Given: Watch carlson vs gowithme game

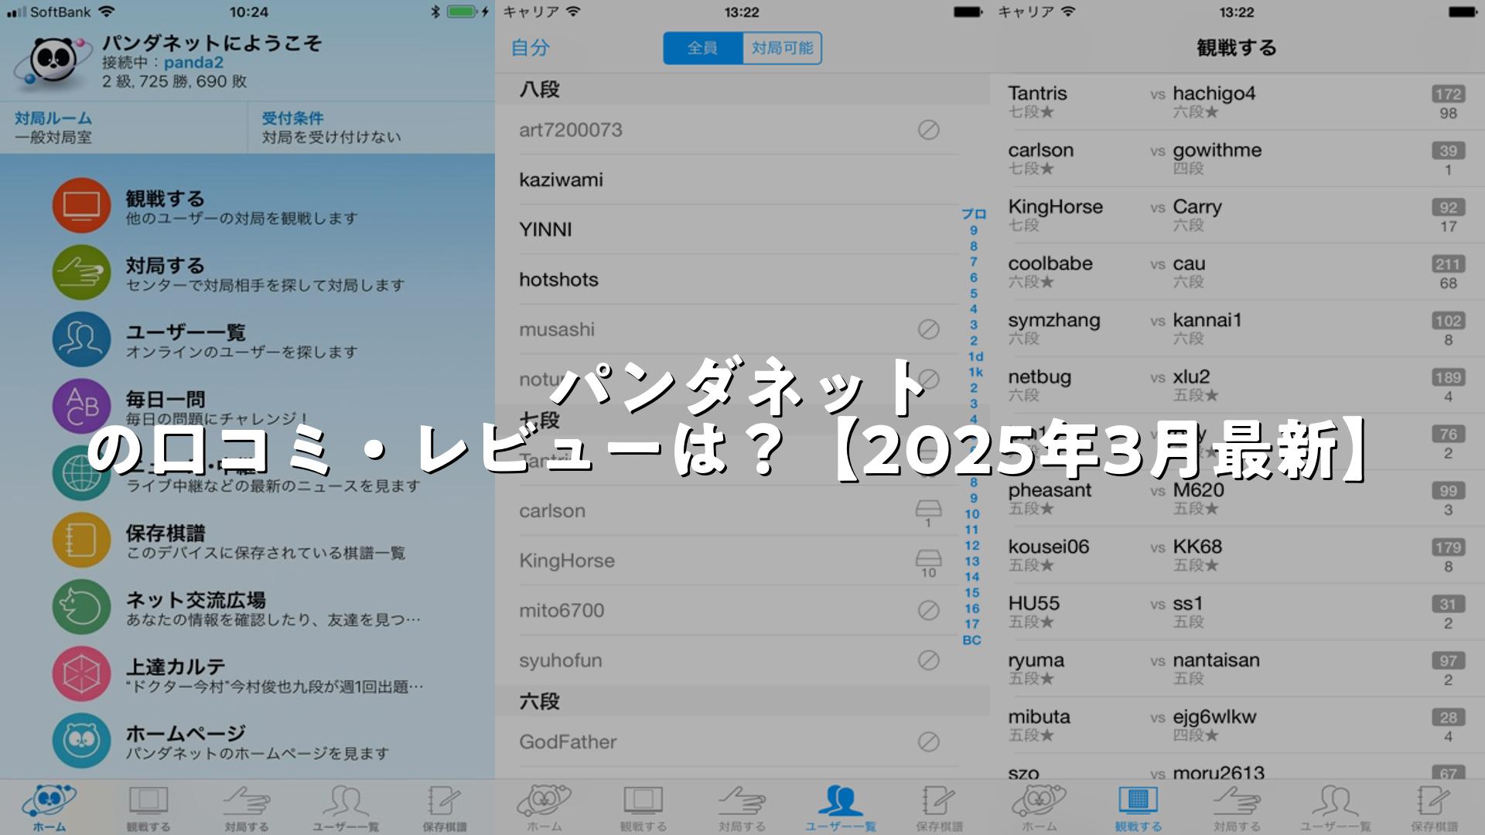Looking at the screenshot, I should [1237, 158].
